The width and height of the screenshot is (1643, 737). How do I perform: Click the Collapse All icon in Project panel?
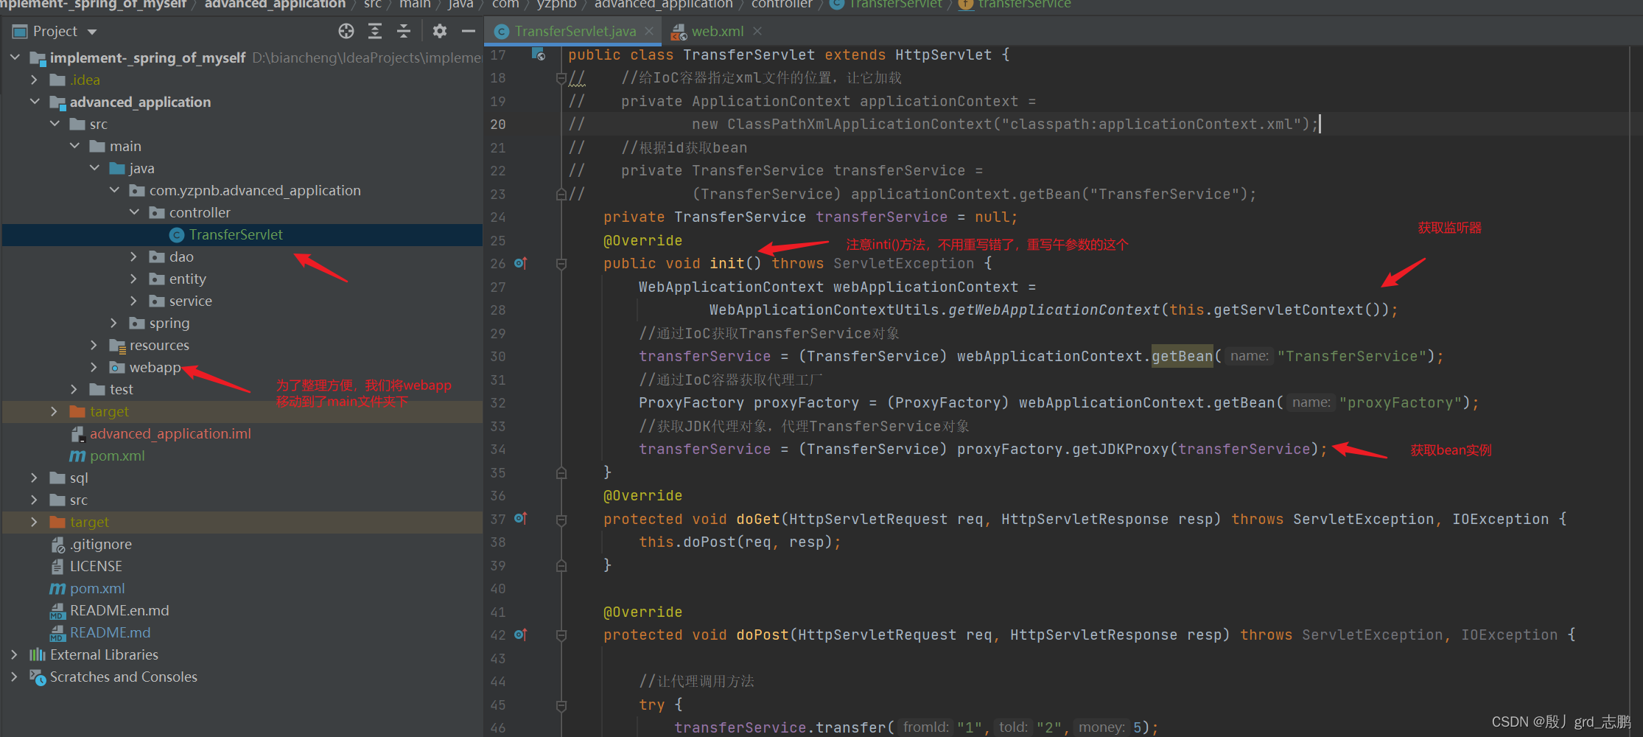(x=404, y=31)
